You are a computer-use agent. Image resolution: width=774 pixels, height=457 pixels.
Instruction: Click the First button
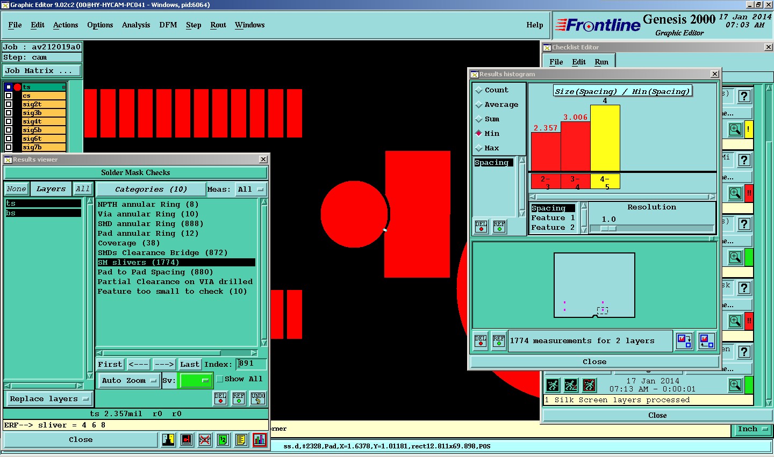tap(110, 364)
